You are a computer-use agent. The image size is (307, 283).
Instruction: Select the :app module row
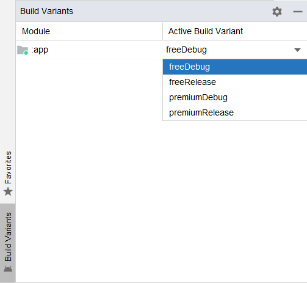point(89,50)
